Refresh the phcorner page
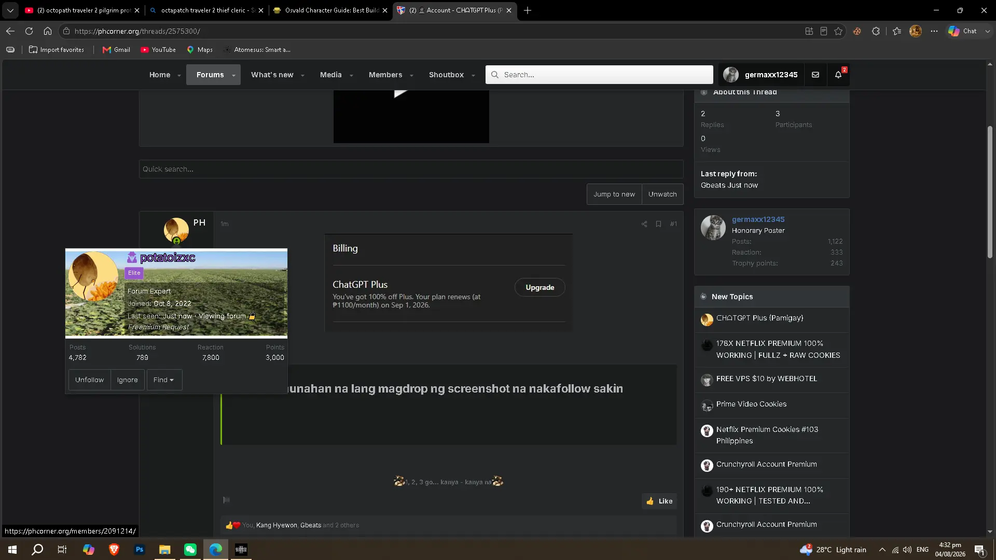 (29, 31)
